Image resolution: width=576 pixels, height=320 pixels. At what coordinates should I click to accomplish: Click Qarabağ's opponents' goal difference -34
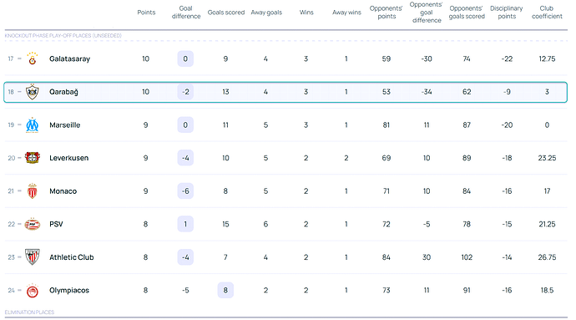[x=427, y=92]
